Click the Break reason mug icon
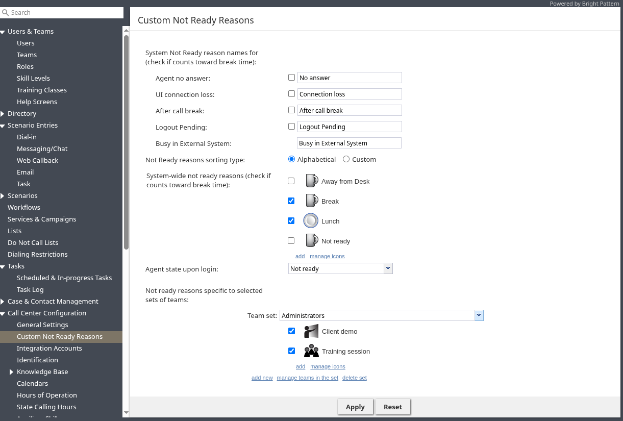623x421 pixels. (x=311, y=201)
